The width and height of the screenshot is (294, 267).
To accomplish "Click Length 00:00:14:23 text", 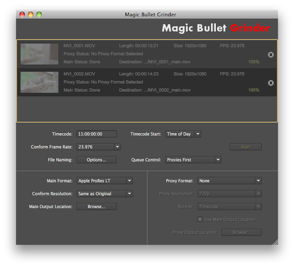I will (x=139, y=74).
